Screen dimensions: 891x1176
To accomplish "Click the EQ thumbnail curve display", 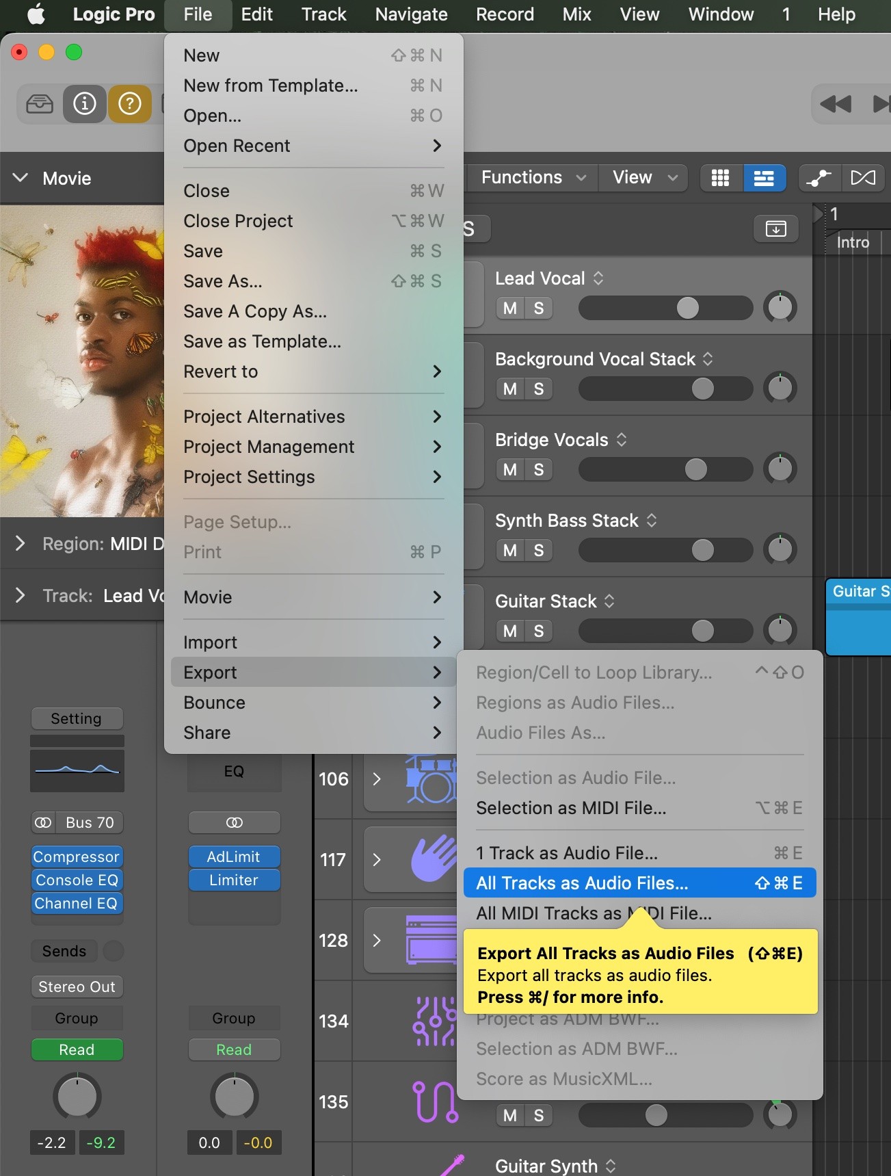I will pos(77,770).
